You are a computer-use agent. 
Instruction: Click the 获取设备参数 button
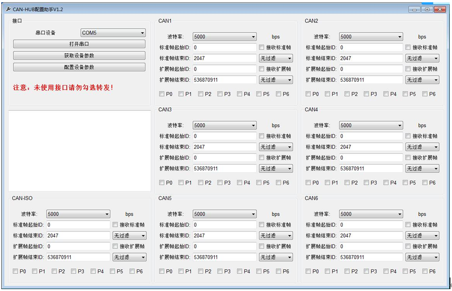(x=79, y=56)
